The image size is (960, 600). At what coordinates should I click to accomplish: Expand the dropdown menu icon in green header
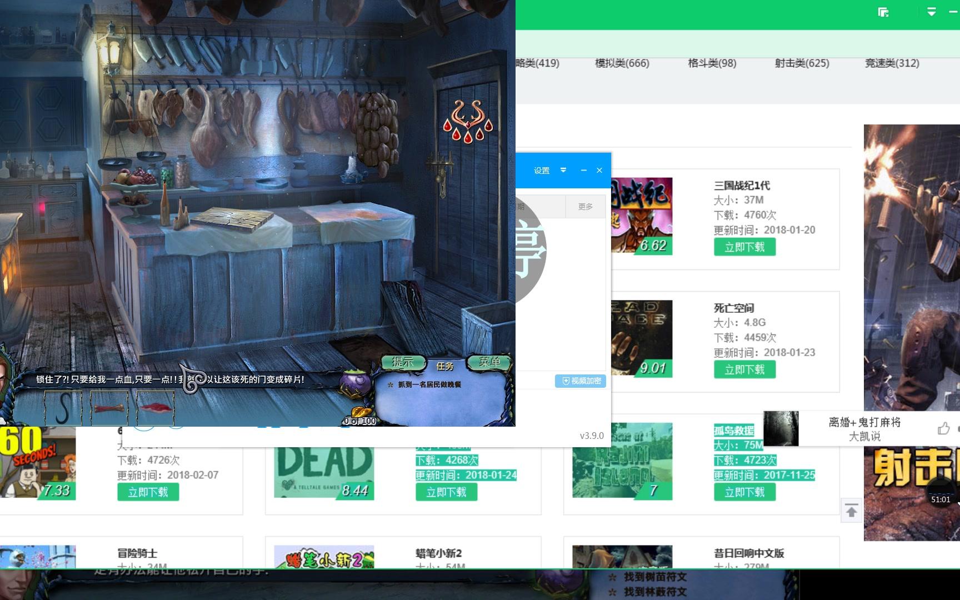(932, 12)
